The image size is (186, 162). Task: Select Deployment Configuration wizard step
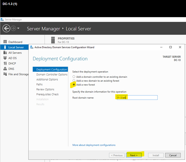[50, 69]
